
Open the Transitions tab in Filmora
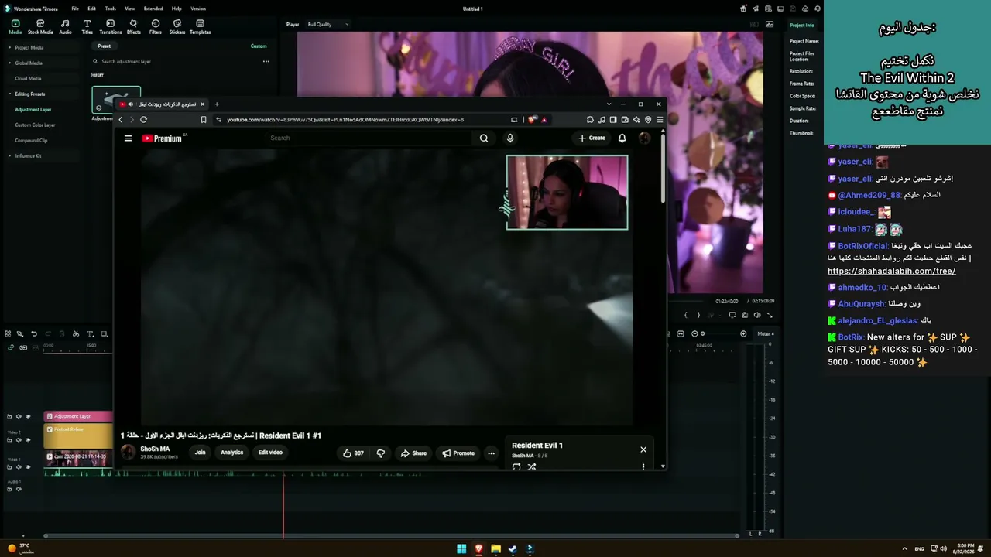pos(111,27)
